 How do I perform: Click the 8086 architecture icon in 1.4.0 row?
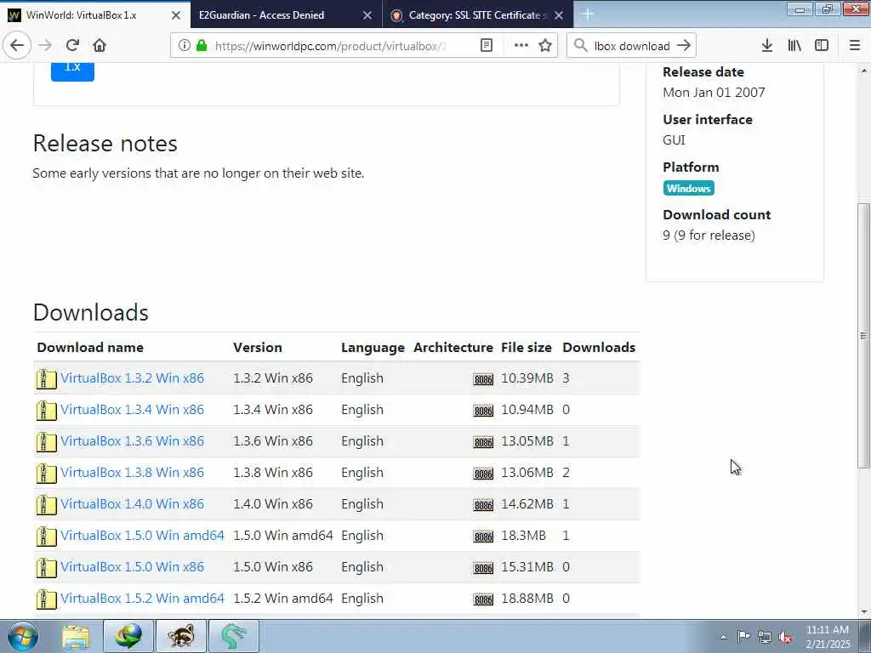483,505
